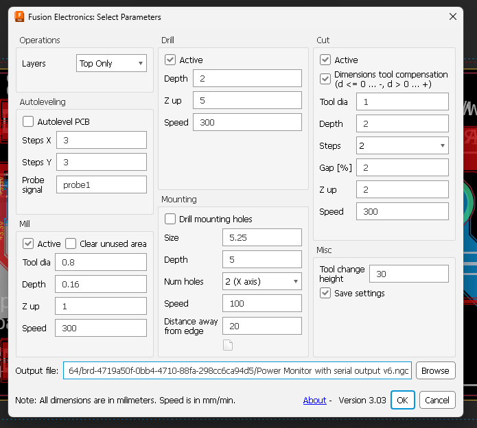Toggle Dimensions tool compensation checkbox
477x428 pixels.
coord(325,79)
